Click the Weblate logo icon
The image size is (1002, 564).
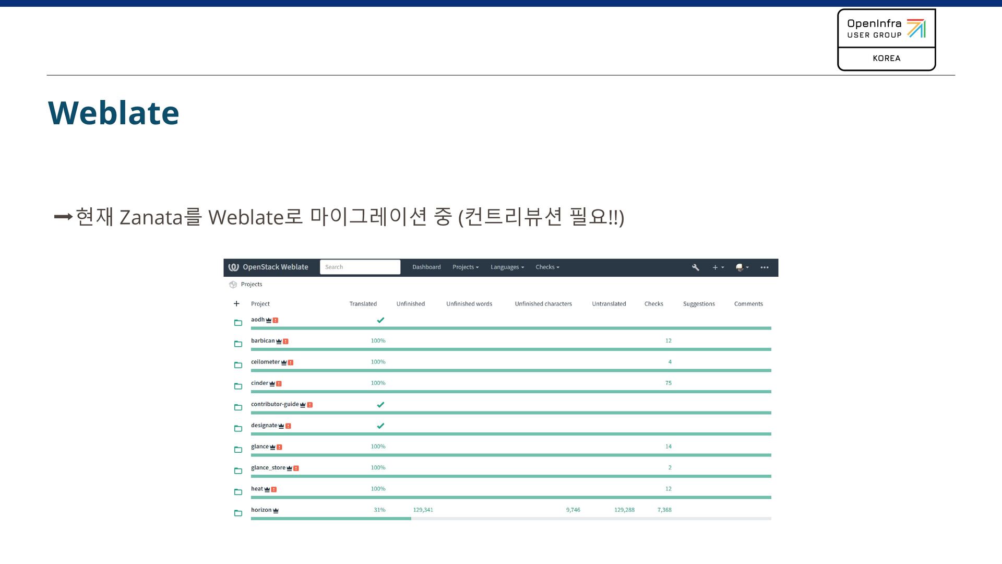(x=234, y=267)
